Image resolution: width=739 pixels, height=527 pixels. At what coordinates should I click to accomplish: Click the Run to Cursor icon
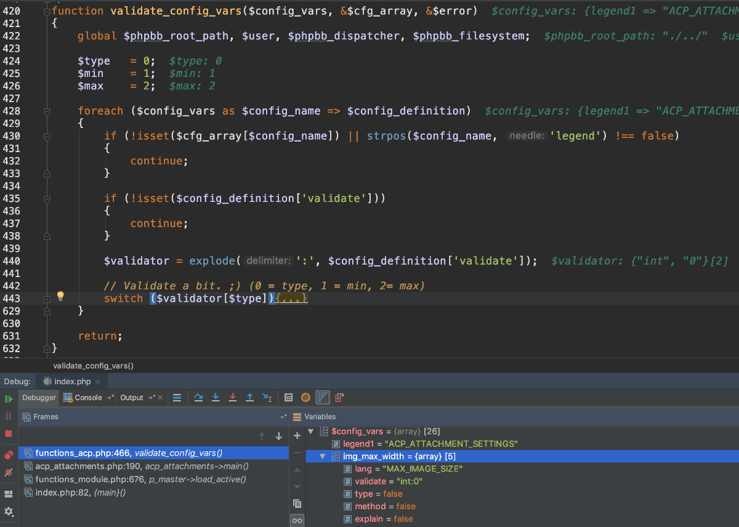point(267,398)
